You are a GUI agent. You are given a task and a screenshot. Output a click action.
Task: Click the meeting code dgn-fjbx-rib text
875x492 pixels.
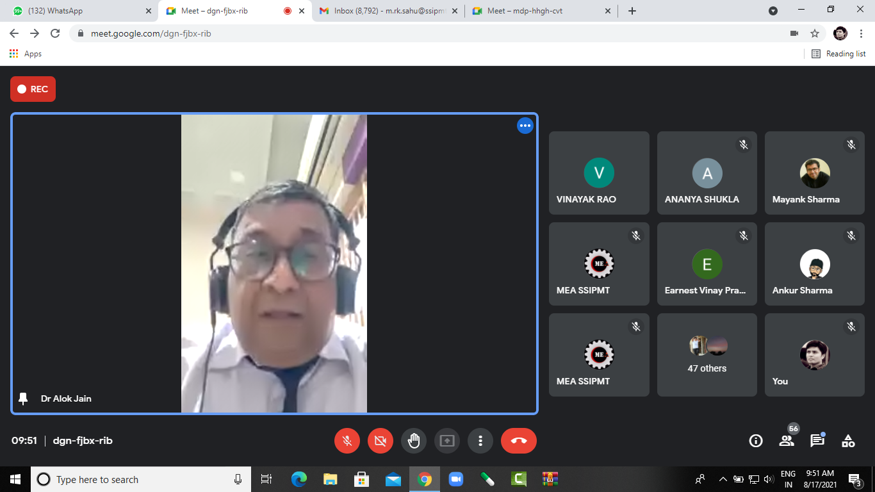(83, 441)
